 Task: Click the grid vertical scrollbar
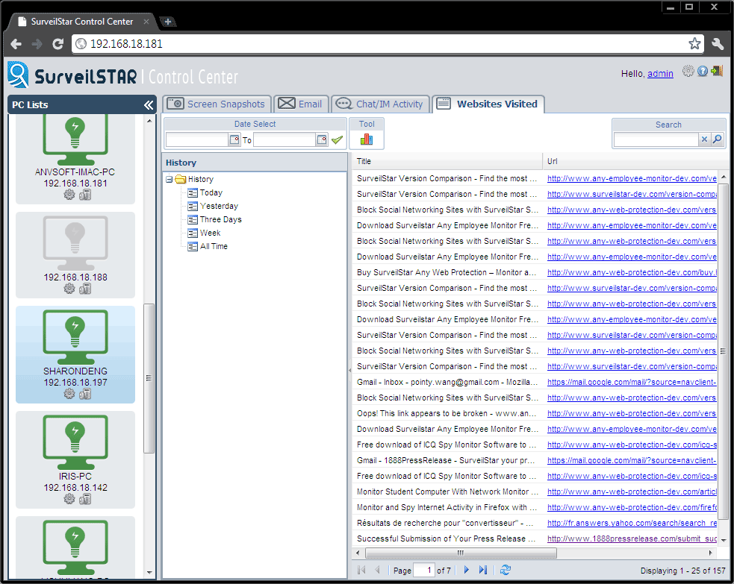tap(724, 351)
